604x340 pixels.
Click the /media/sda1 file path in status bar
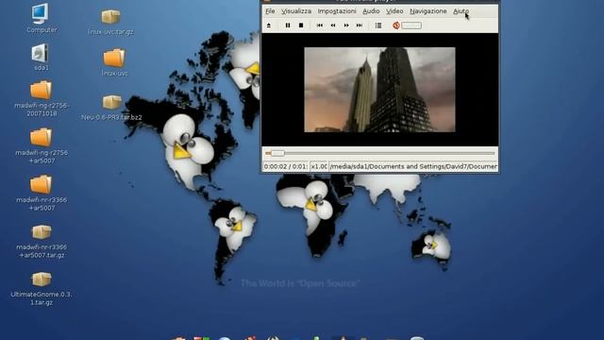(x=413, y=166)
